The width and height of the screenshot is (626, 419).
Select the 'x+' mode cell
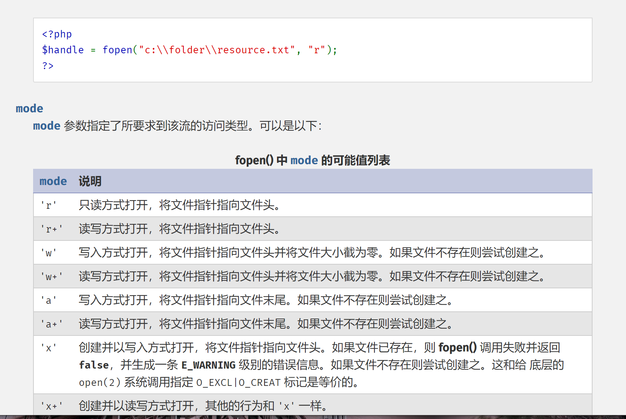52,406
